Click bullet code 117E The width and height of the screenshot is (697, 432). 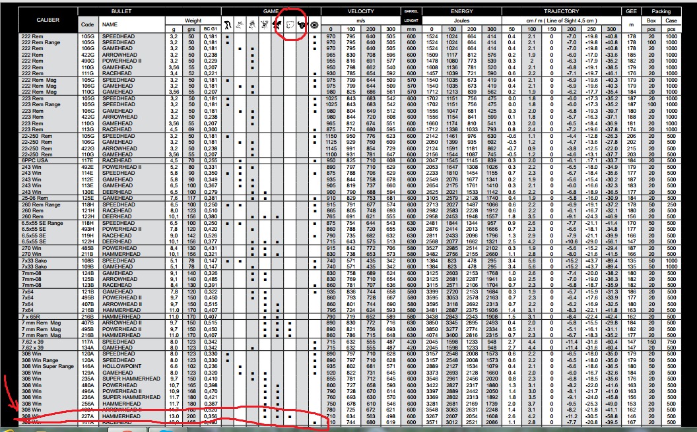point(88,161)
